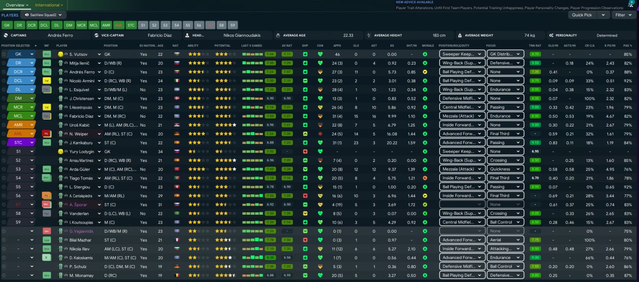Image resolution: width=639 pixels, height=282 pixels.
Task: Toggle selection circle for Bilal Mazhar row
Action: point(4,240)
